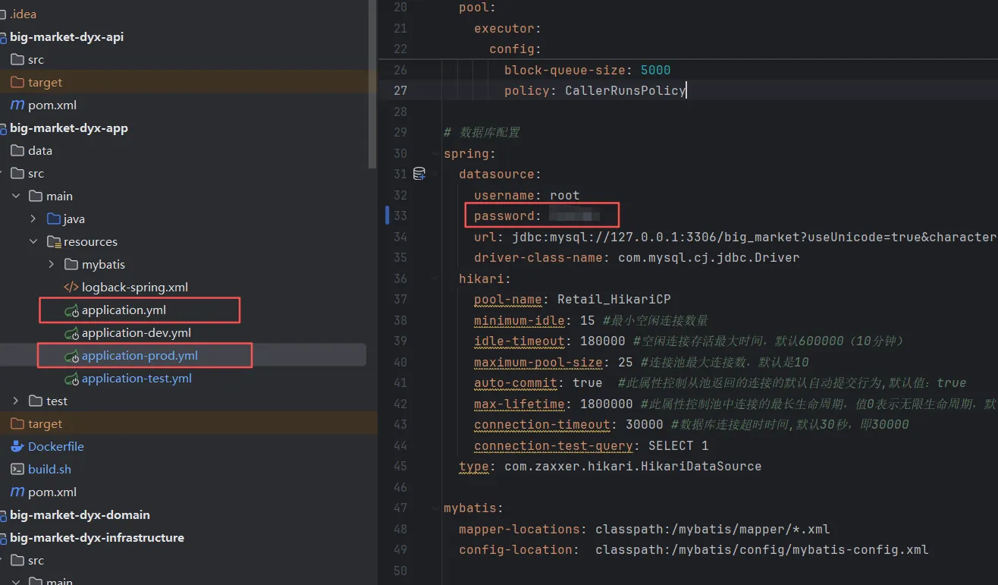This screenshot has width=998, height=585.
Task: Collapse the main folder node
Action: [16, 196]
